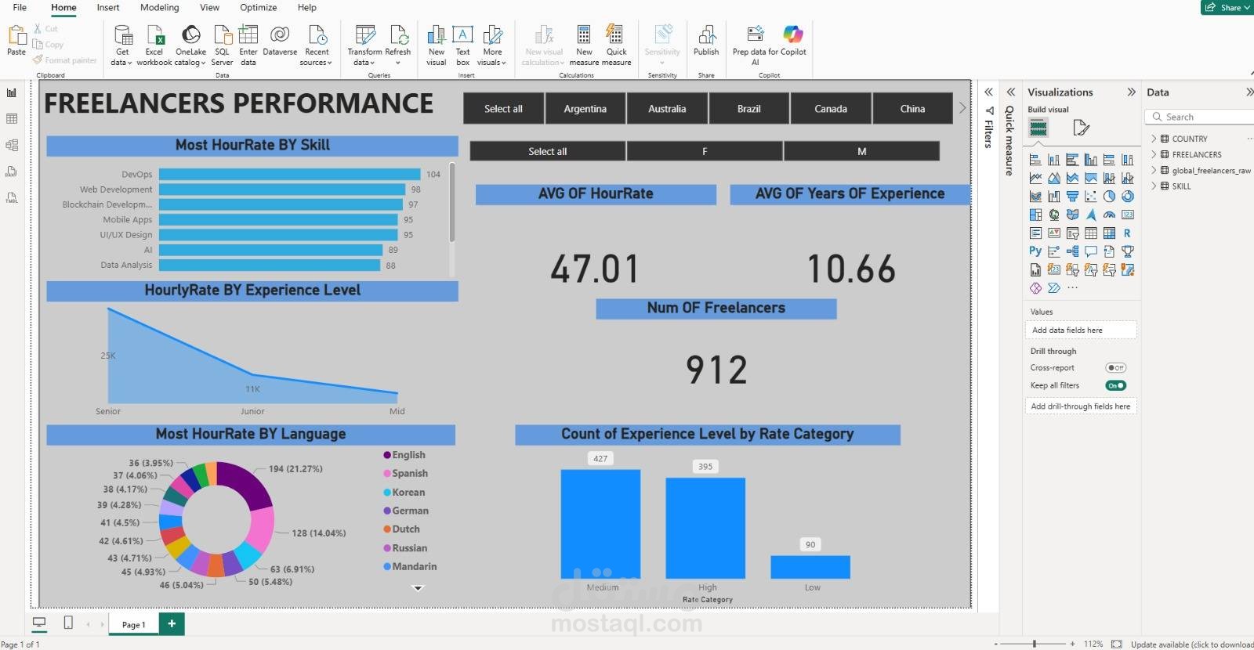Open the View ribbon tab
The width and height of the screenshot is (1254, 650).
point(209,7)
